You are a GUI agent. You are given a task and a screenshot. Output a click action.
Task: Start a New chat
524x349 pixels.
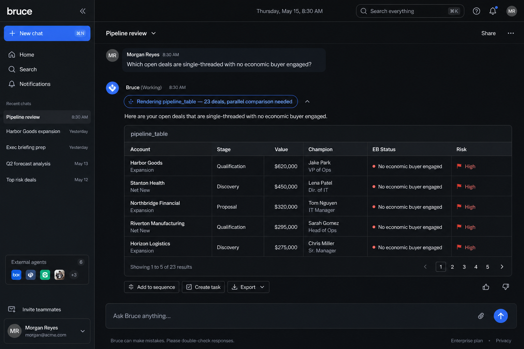point(47,33)
